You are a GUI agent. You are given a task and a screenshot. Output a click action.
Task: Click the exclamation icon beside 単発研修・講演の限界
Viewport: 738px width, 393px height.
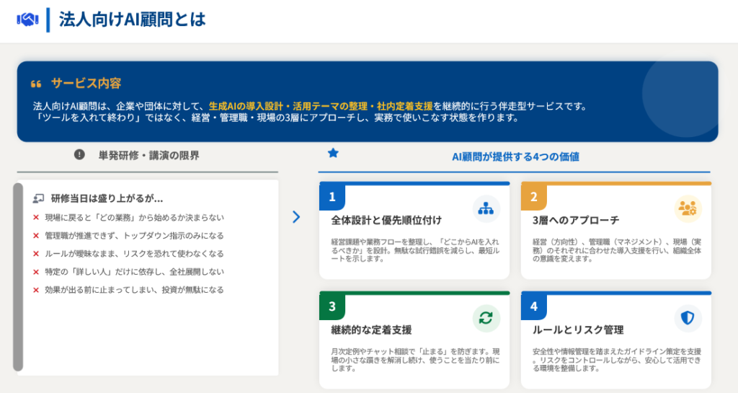[x=79, y=155]
